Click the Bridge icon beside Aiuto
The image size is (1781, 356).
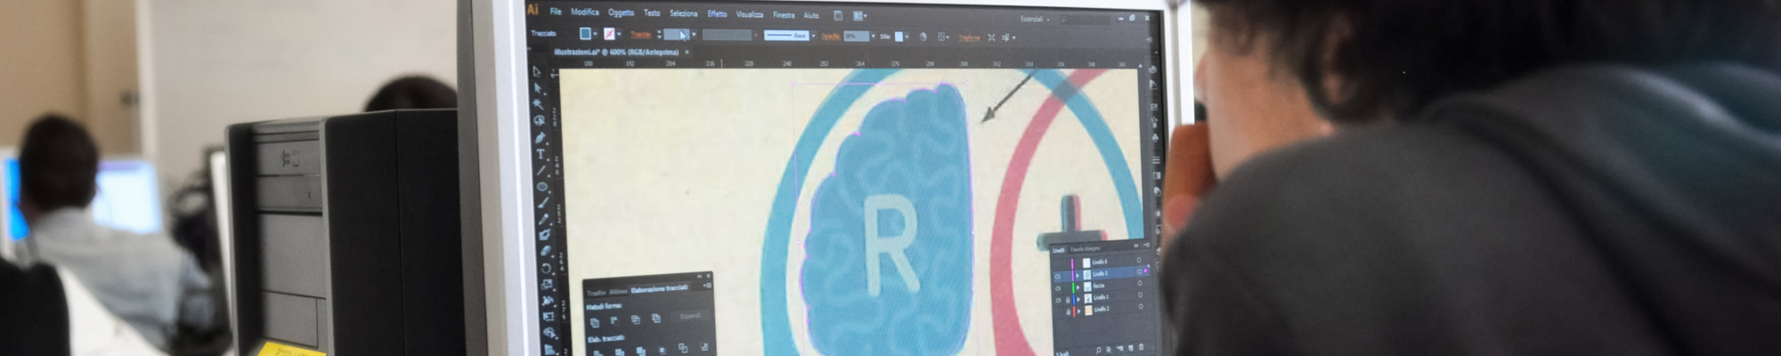coord(838,15)
